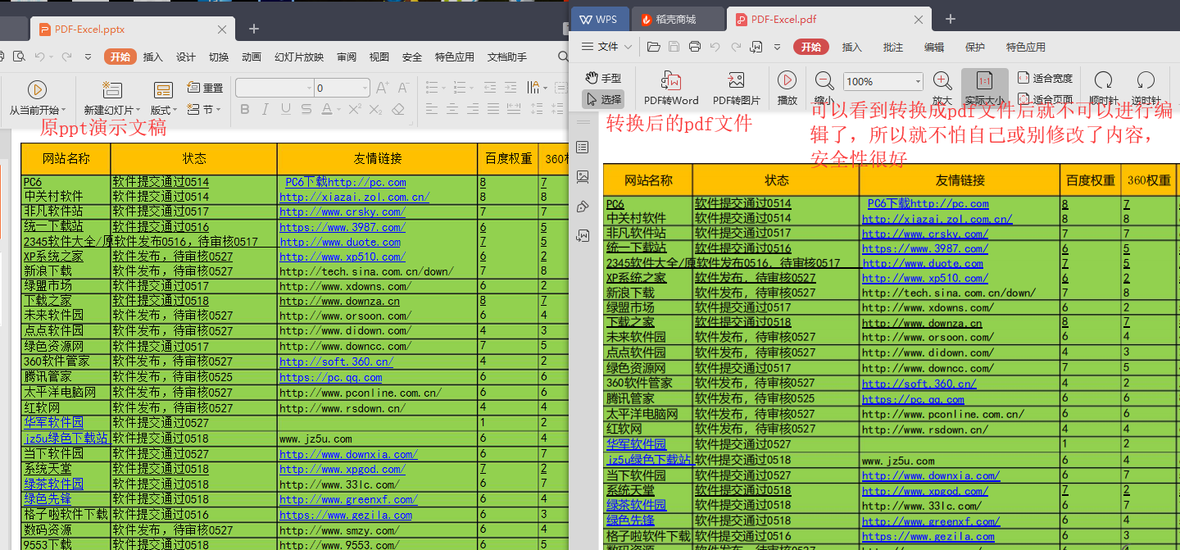The width and height of the screenshot is (1180, 550).
Task: Expand the 节 section dropdown
Action: 219,109
